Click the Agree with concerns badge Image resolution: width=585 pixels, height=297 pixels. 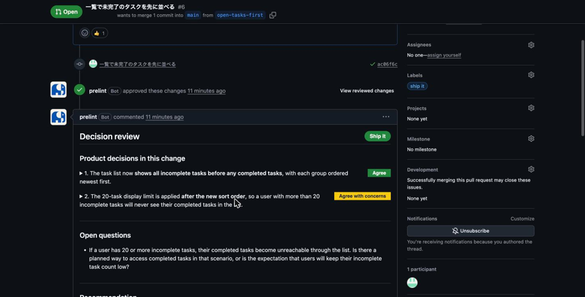click(362, 196)
